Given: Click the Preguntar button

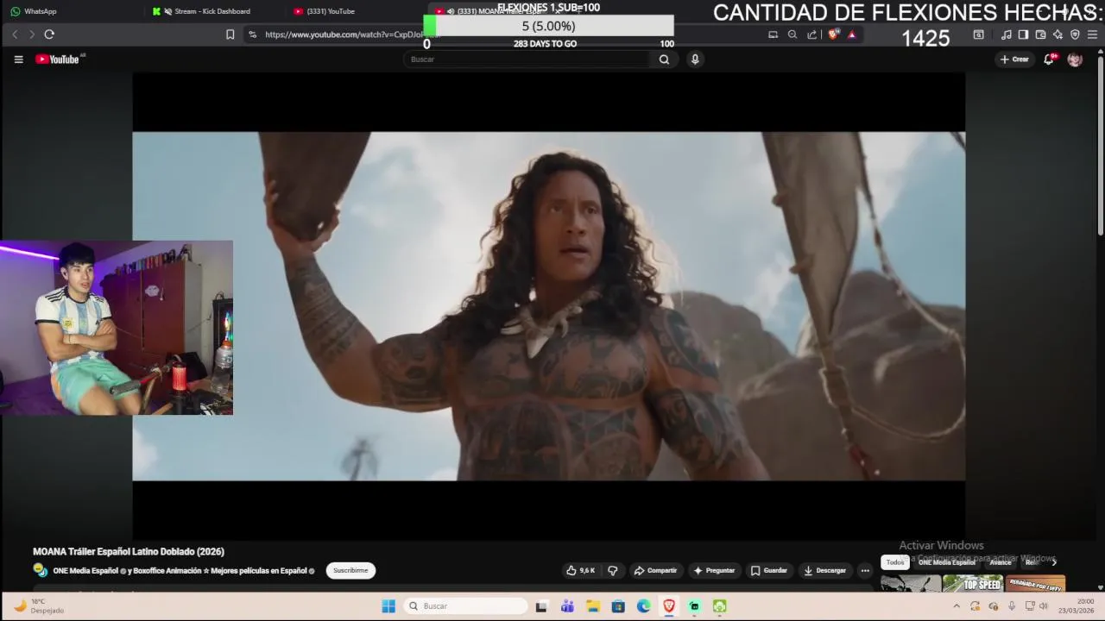Looking at the screenshot, I should coord(714,570).
